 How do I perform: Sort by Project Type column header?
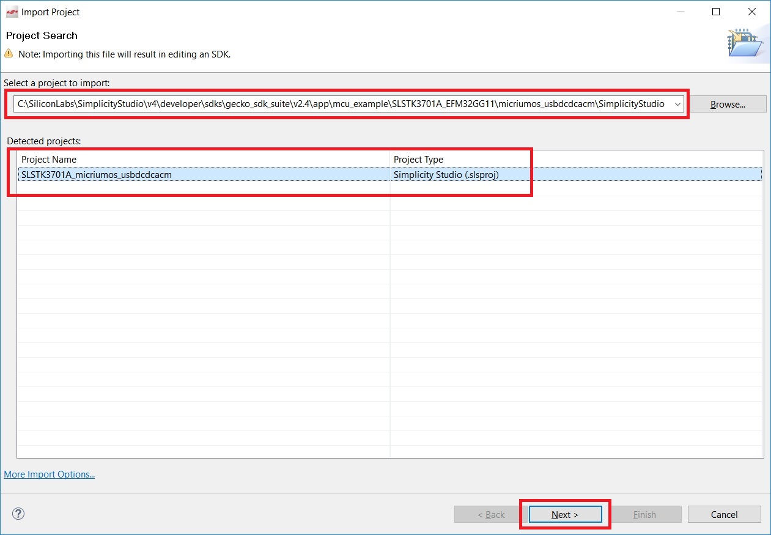pyautogui.click(x=577, y=159)
